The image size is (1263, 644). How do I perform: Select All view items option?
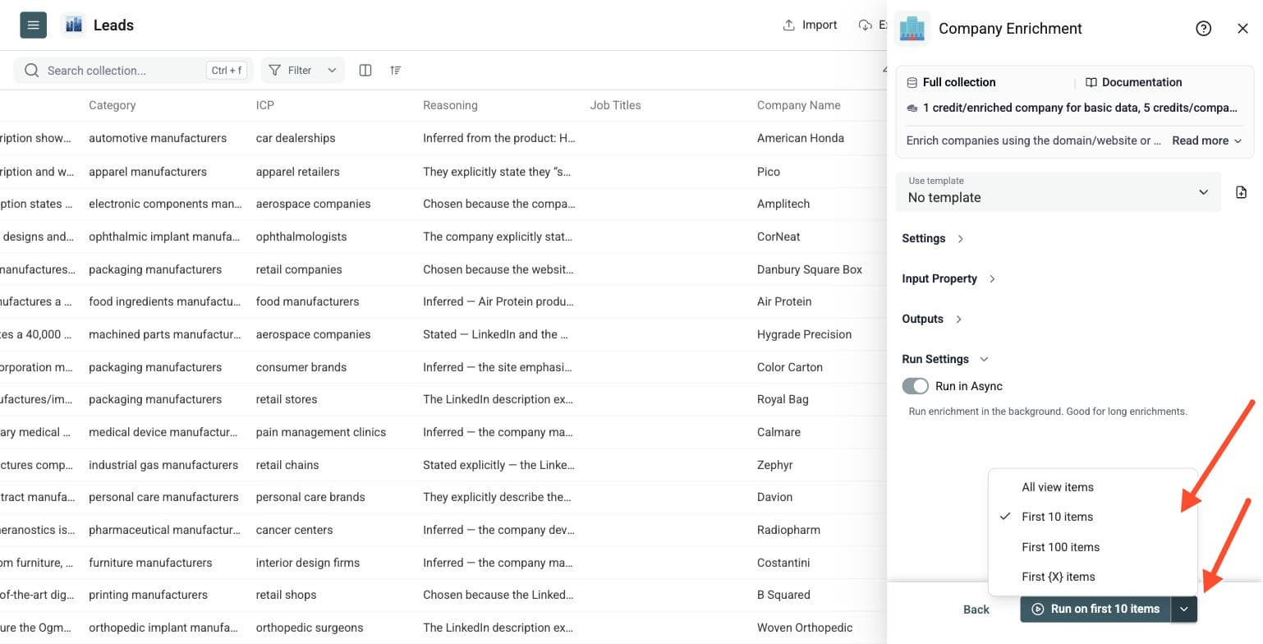pos(1093,487)
